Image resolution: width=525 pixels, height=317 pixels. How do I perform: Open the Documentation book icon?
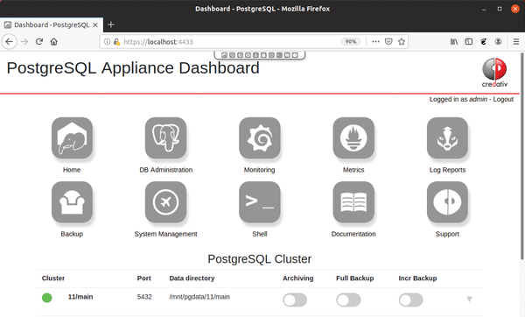coord(353,202)
